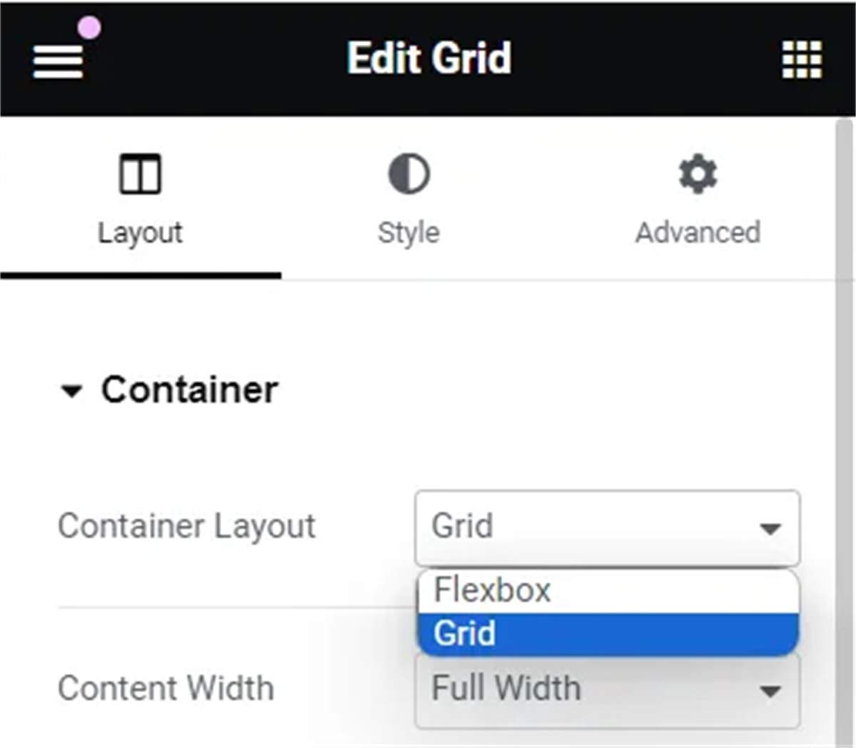Open the Container Layout dropdown
The width and height of the screenshot is (856, 748).
click(607, 528)
